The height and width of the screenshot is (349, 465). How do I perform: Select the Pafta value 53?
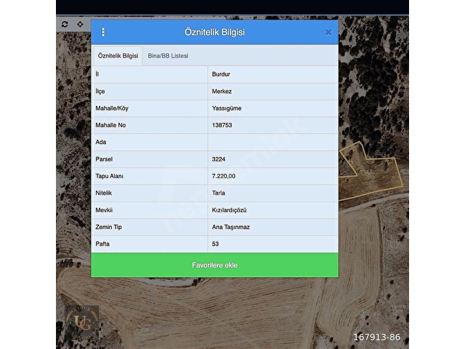215,244
